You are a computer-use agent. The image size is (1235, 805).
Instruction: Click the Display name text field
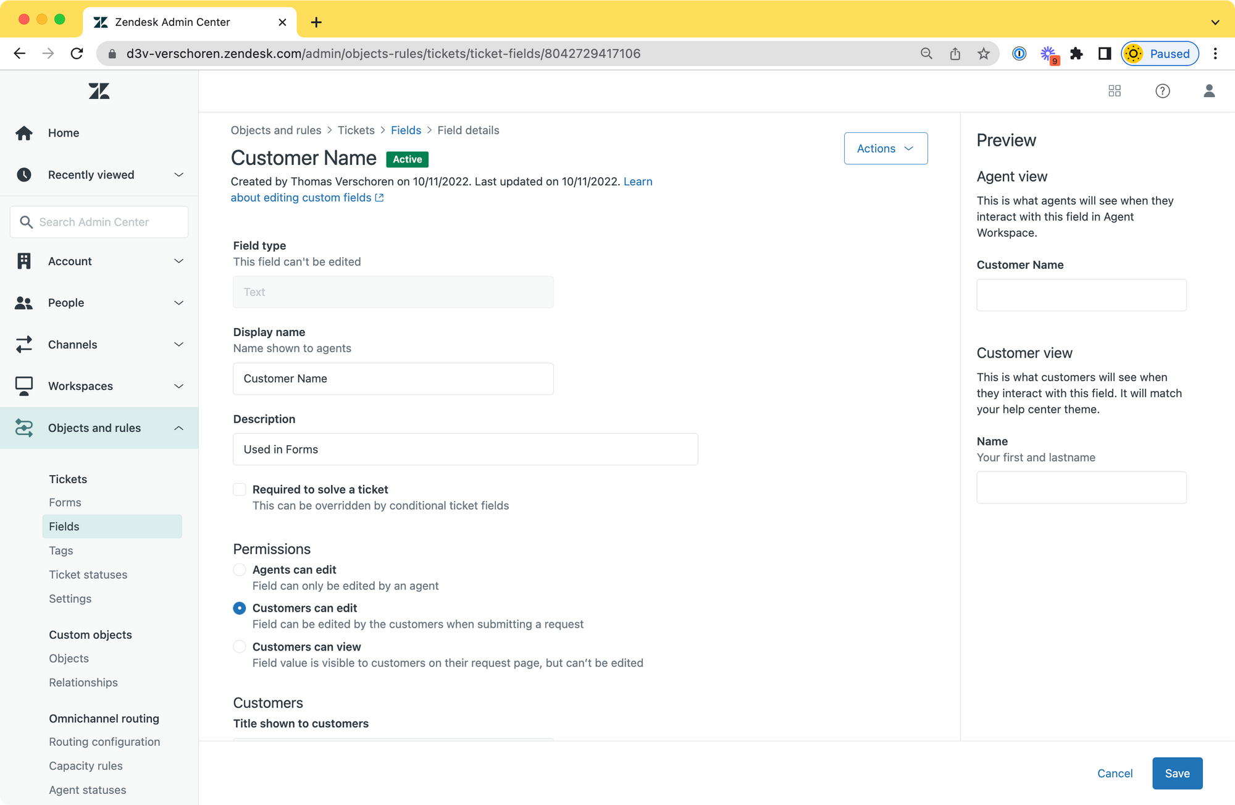coord(393,379)
